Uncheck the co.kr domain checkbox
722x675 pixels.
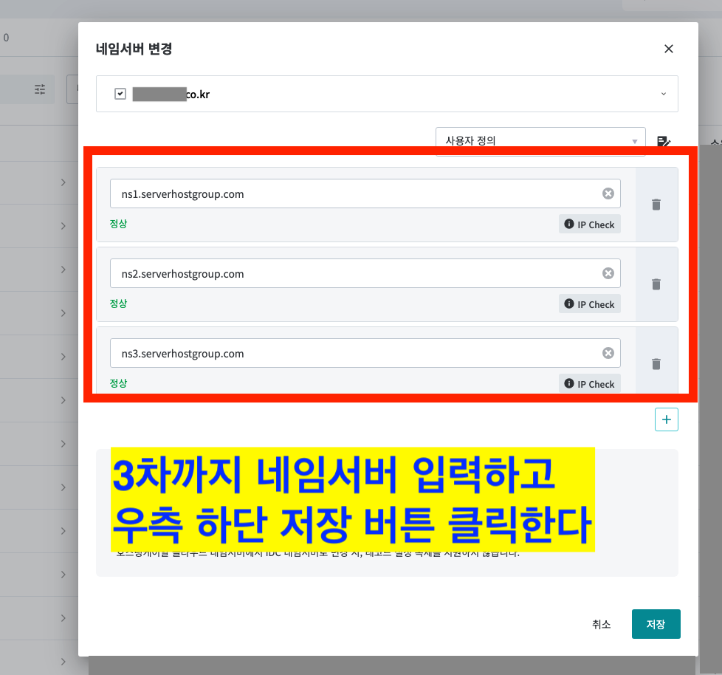[120, 94]
